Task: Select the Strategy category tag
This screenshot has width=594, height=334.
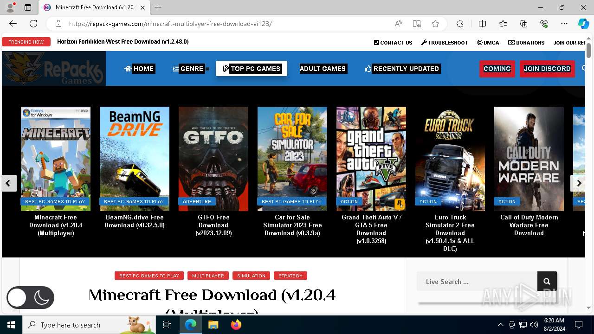Action: pyautogui.click(x=291, y=276)
